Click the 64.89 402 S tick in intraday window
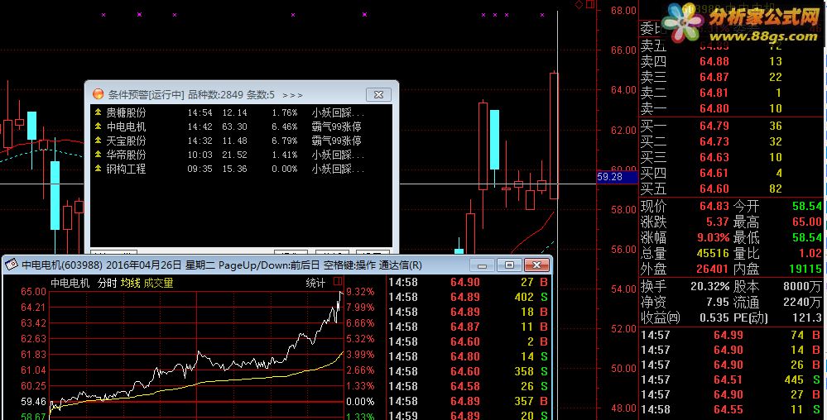This screenshot has width=827, height=420. (468, 297)
